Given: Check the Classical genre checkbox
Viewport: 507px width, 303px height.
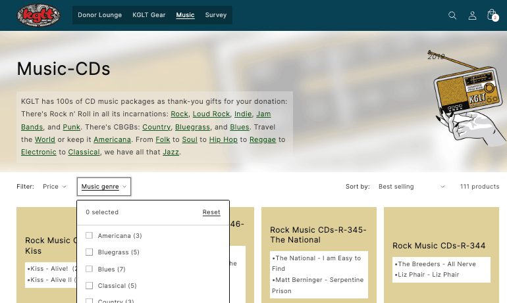Looking at the screenshot, I should tap(89, 285).
